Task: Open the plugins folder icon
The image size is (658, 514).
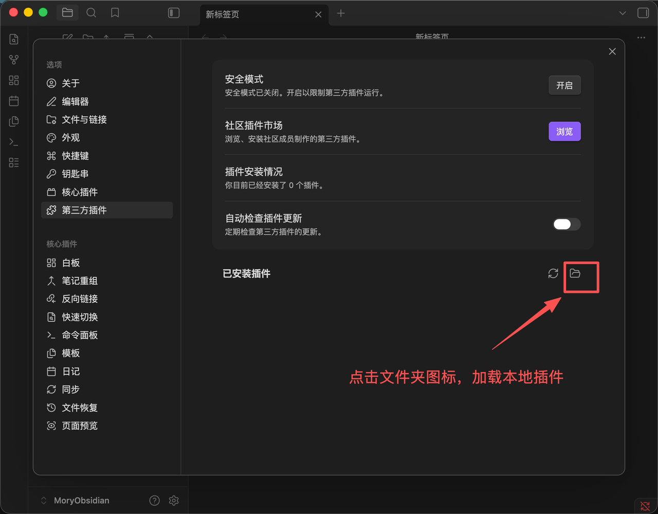Action: point(575,273)
